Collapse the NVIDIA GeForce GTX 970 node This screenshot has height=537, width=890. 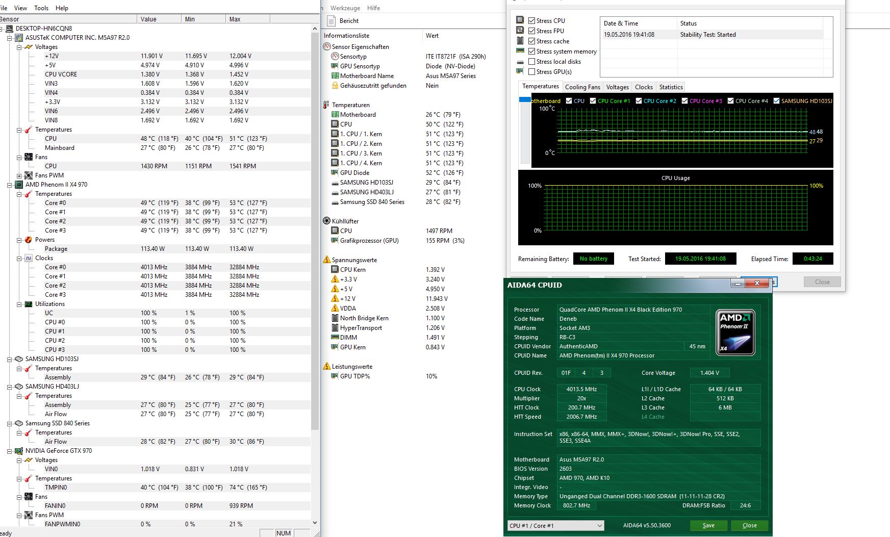tap(9, 451)
